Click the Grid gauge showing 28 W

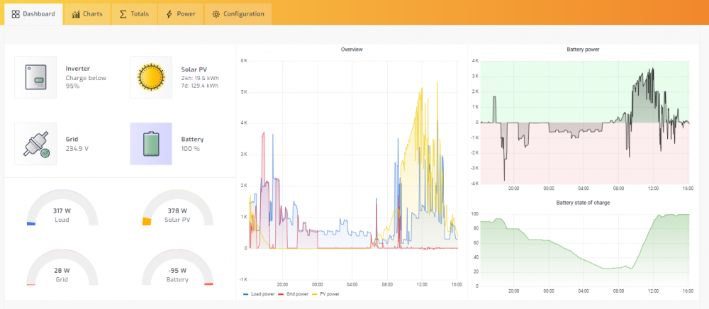(x=62, y=267)
